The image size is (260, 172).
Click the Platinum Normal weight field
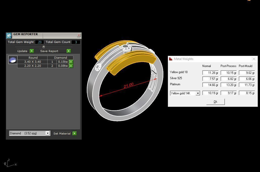click(210, 85)
